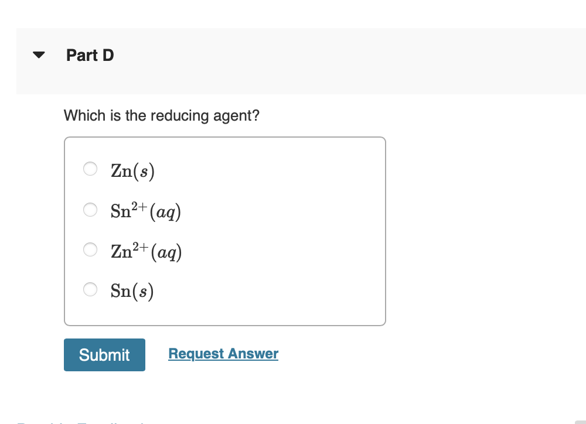Choose Sn²⁺(aq) as the reducing agent

pos(90,209)
